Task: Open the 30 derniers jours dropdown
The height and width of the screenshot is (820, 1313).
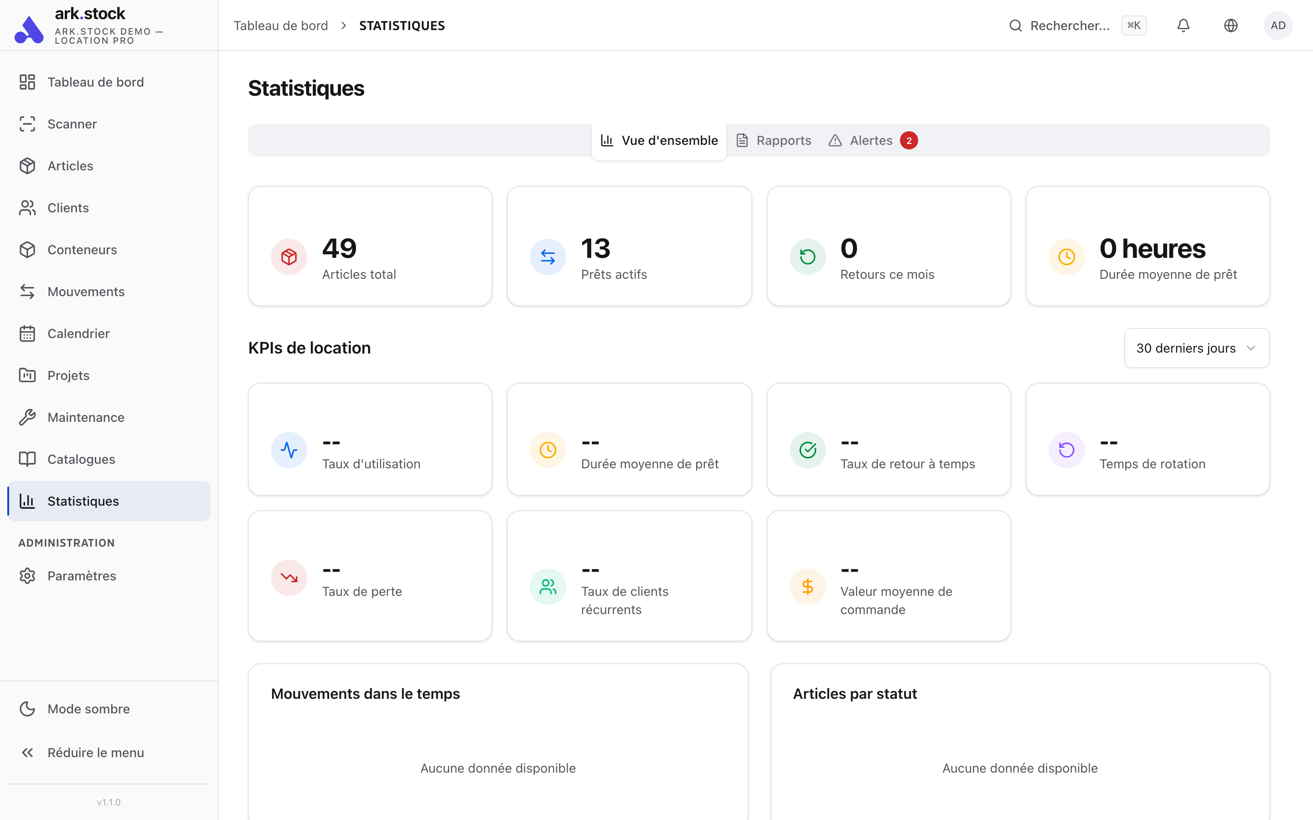Action: click(x=1196, y=348)
